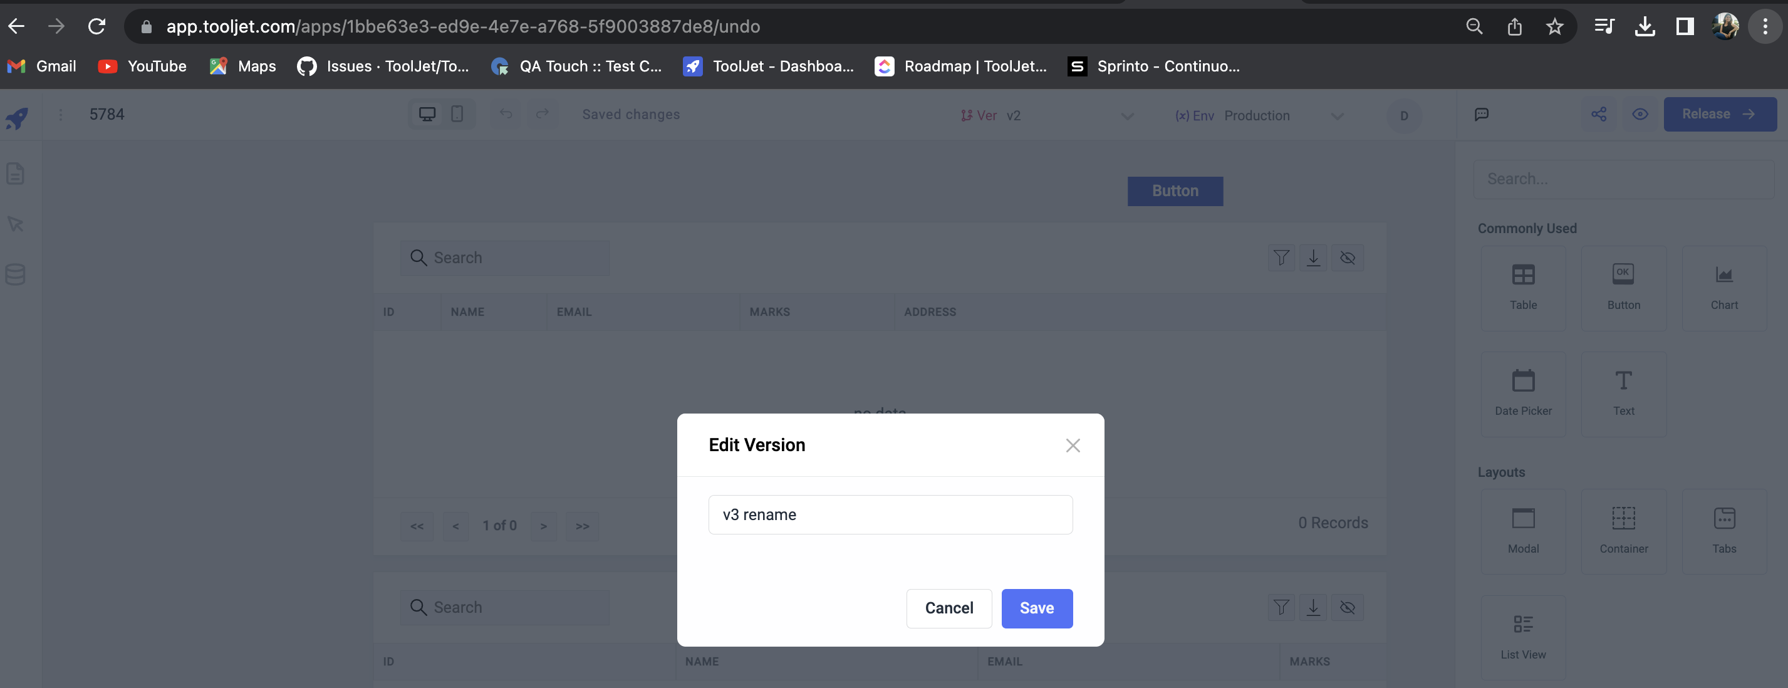Image resolution: width=1788 pixels, height=688 pixels.
Task: Open the ToolJet Dashboard bookmark
Action: [768, 66]
